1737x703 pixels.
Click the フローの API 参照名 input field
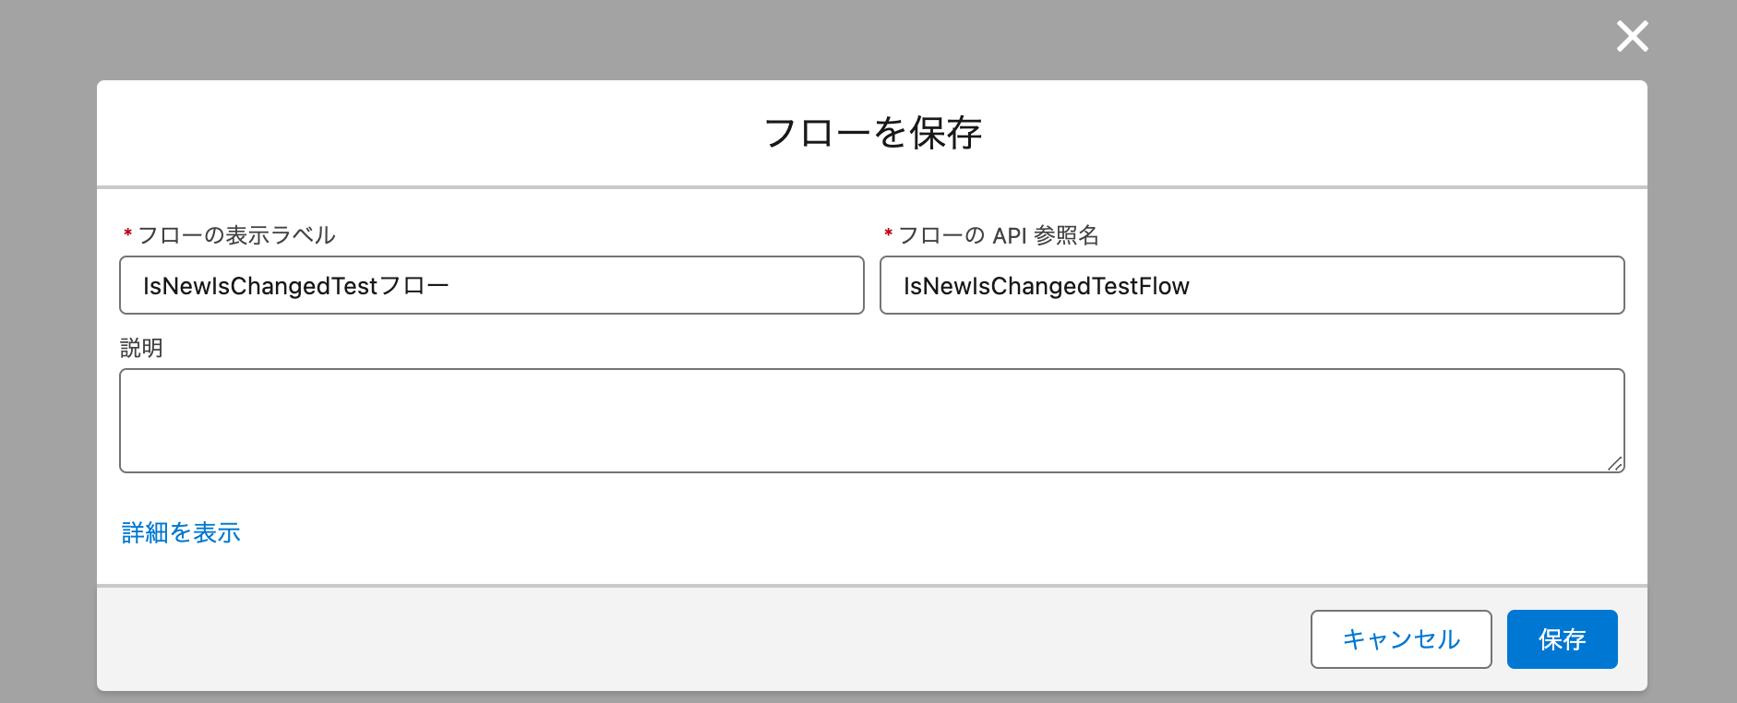tap(1252, 285)
